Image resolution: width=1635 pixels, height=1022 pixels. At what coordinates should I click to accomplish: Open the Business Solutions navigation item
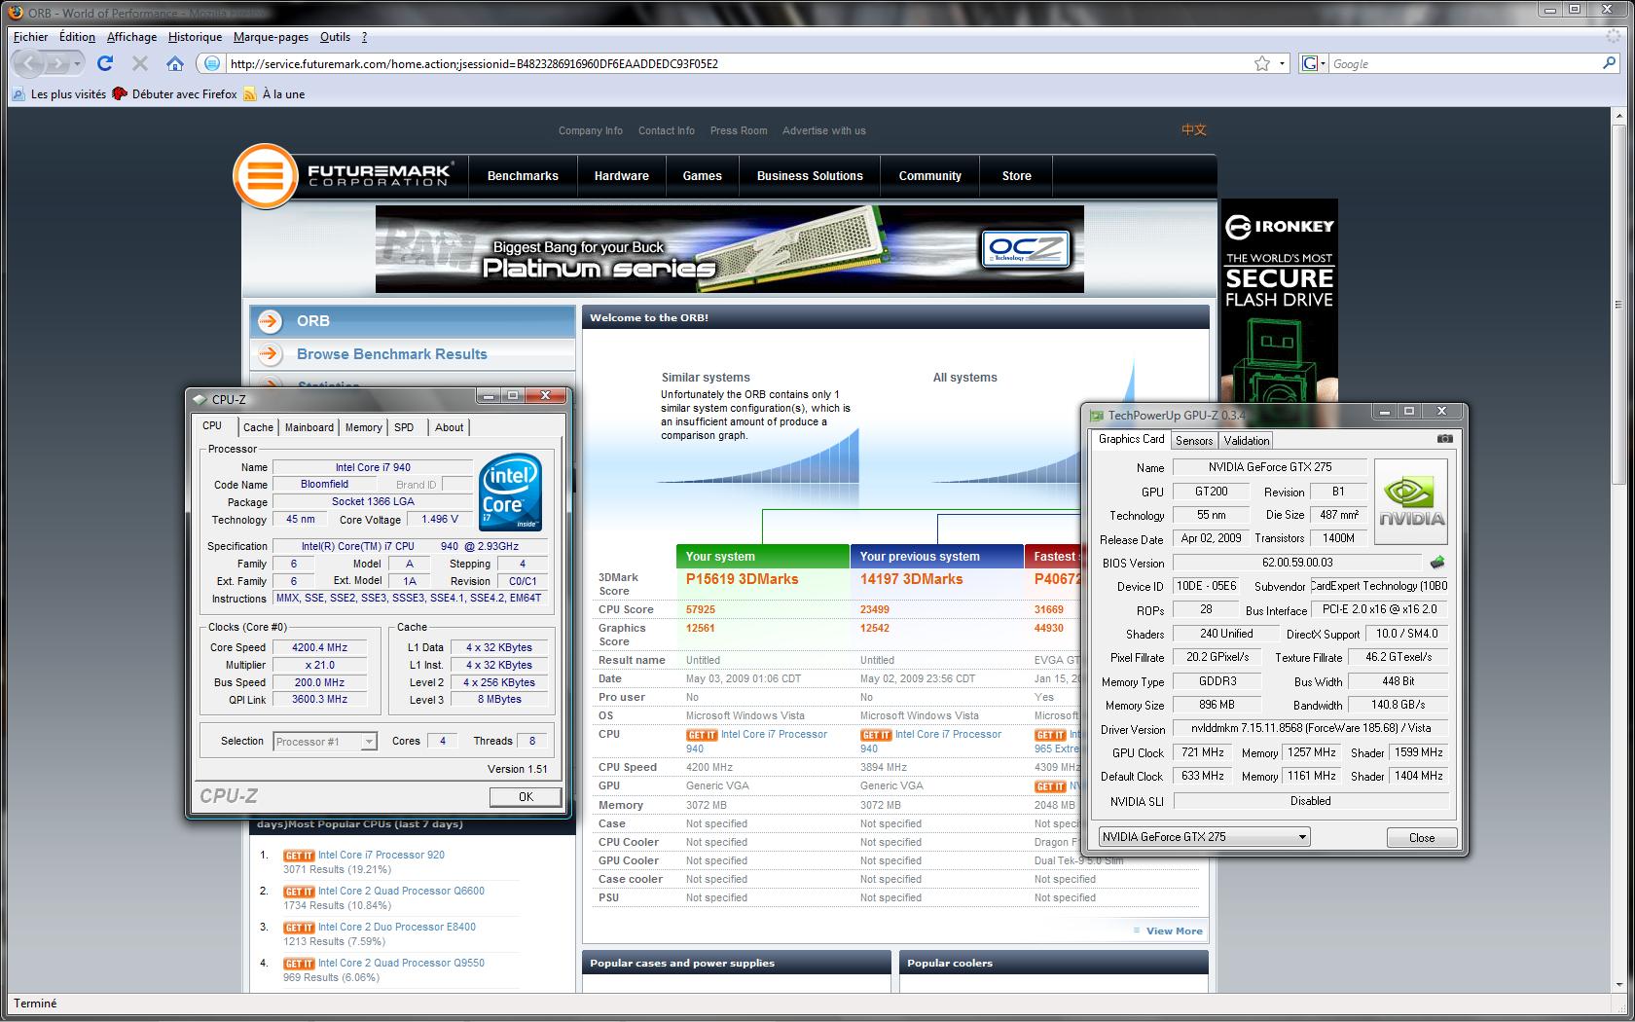click(810, 176)
